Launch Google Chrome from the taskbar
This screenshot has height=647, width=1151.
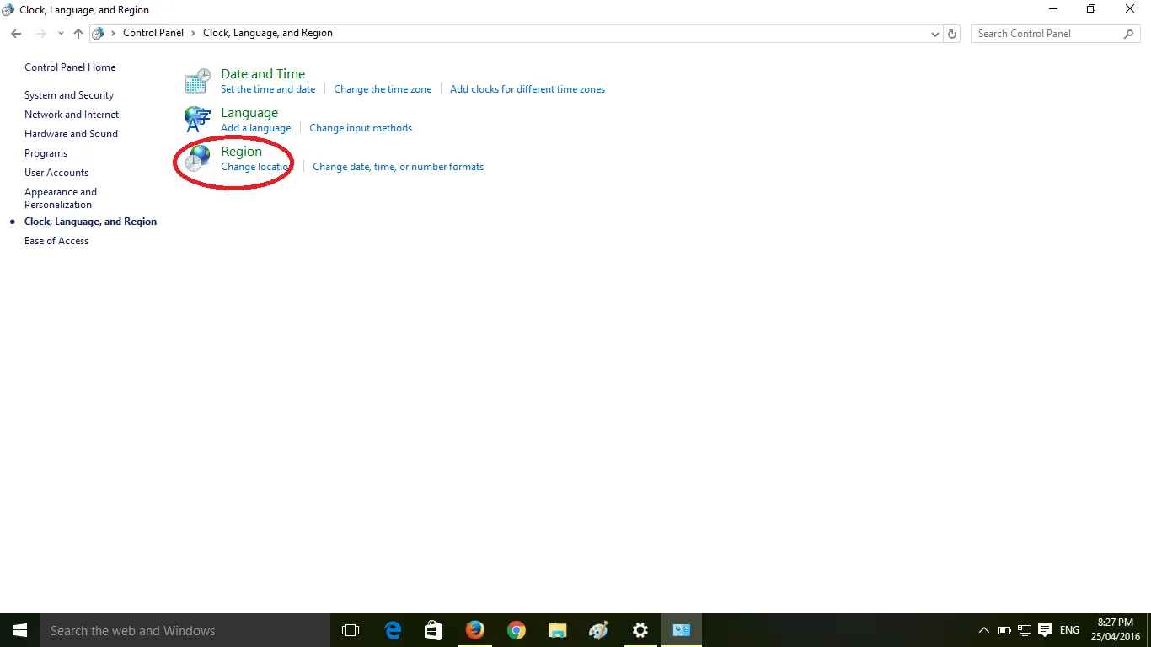pos(517,630)
